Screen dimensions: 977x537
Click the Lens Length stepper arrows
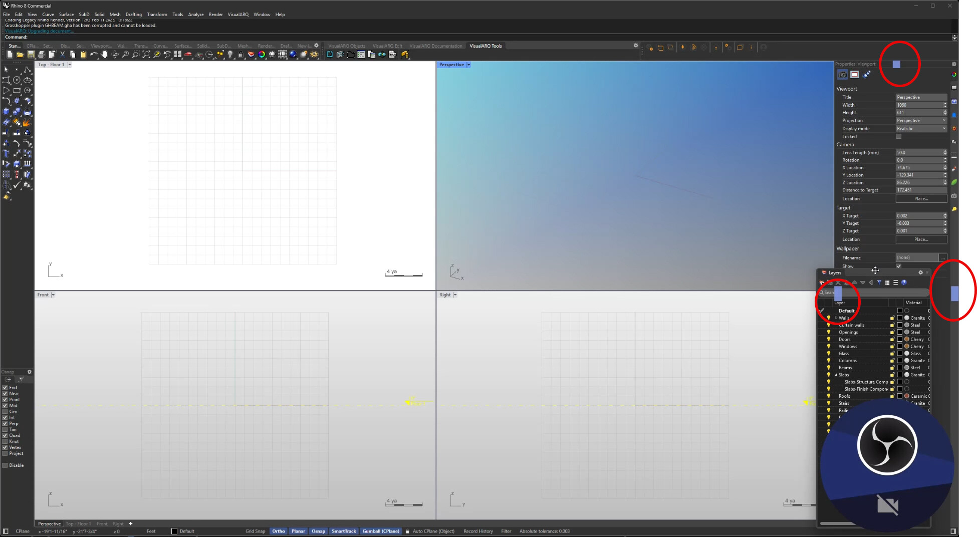945,152
